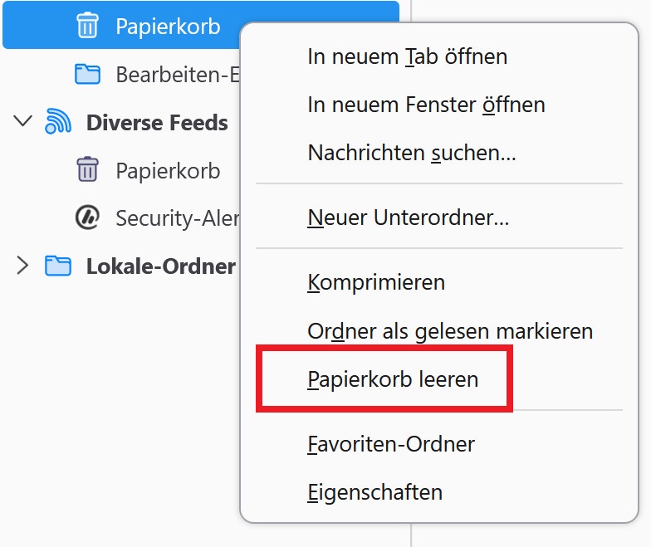Click the Diverse Feeds RSS icon
This screenshot has width=651, height=547.
(x=58, y=121)
